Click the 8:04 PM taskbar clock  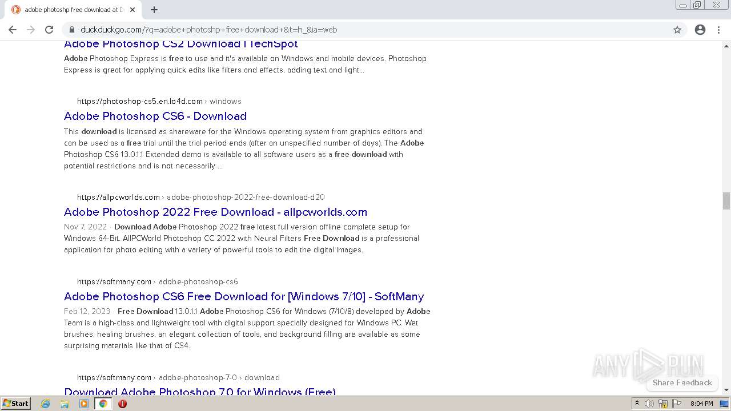point(702,404)
